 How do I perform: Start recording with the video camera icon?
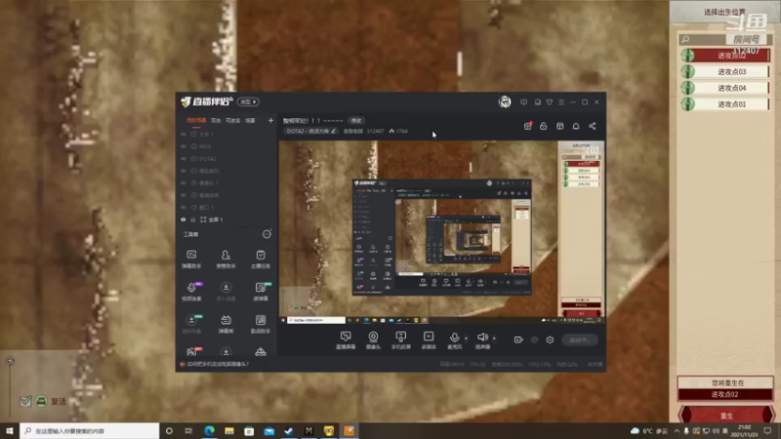(518, 339)
